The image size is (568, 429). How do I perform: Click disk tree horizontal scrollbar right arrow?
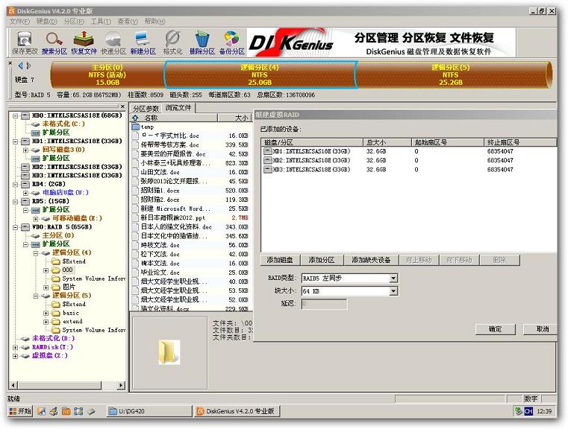coord(121,385)
